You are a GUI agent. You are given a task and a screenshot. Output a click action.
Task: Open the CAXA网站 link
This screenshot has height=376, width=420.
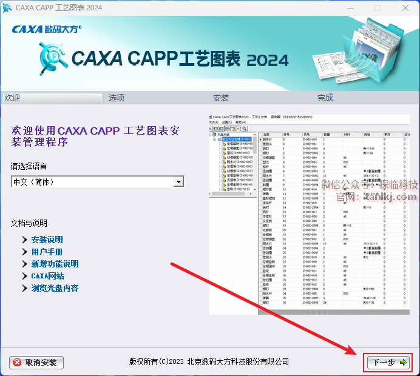[x=48, y=276]
